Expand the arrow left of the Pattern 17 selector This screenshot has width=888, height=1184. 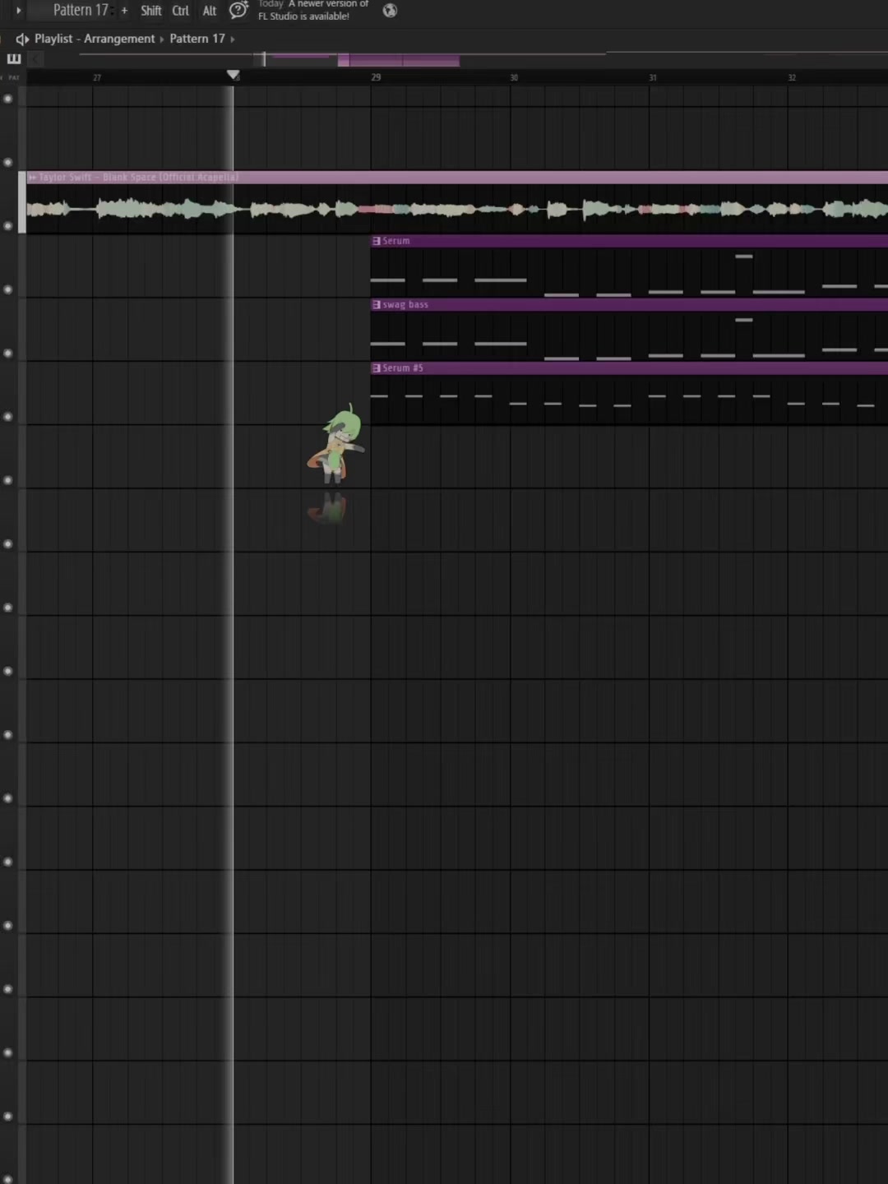18,11
